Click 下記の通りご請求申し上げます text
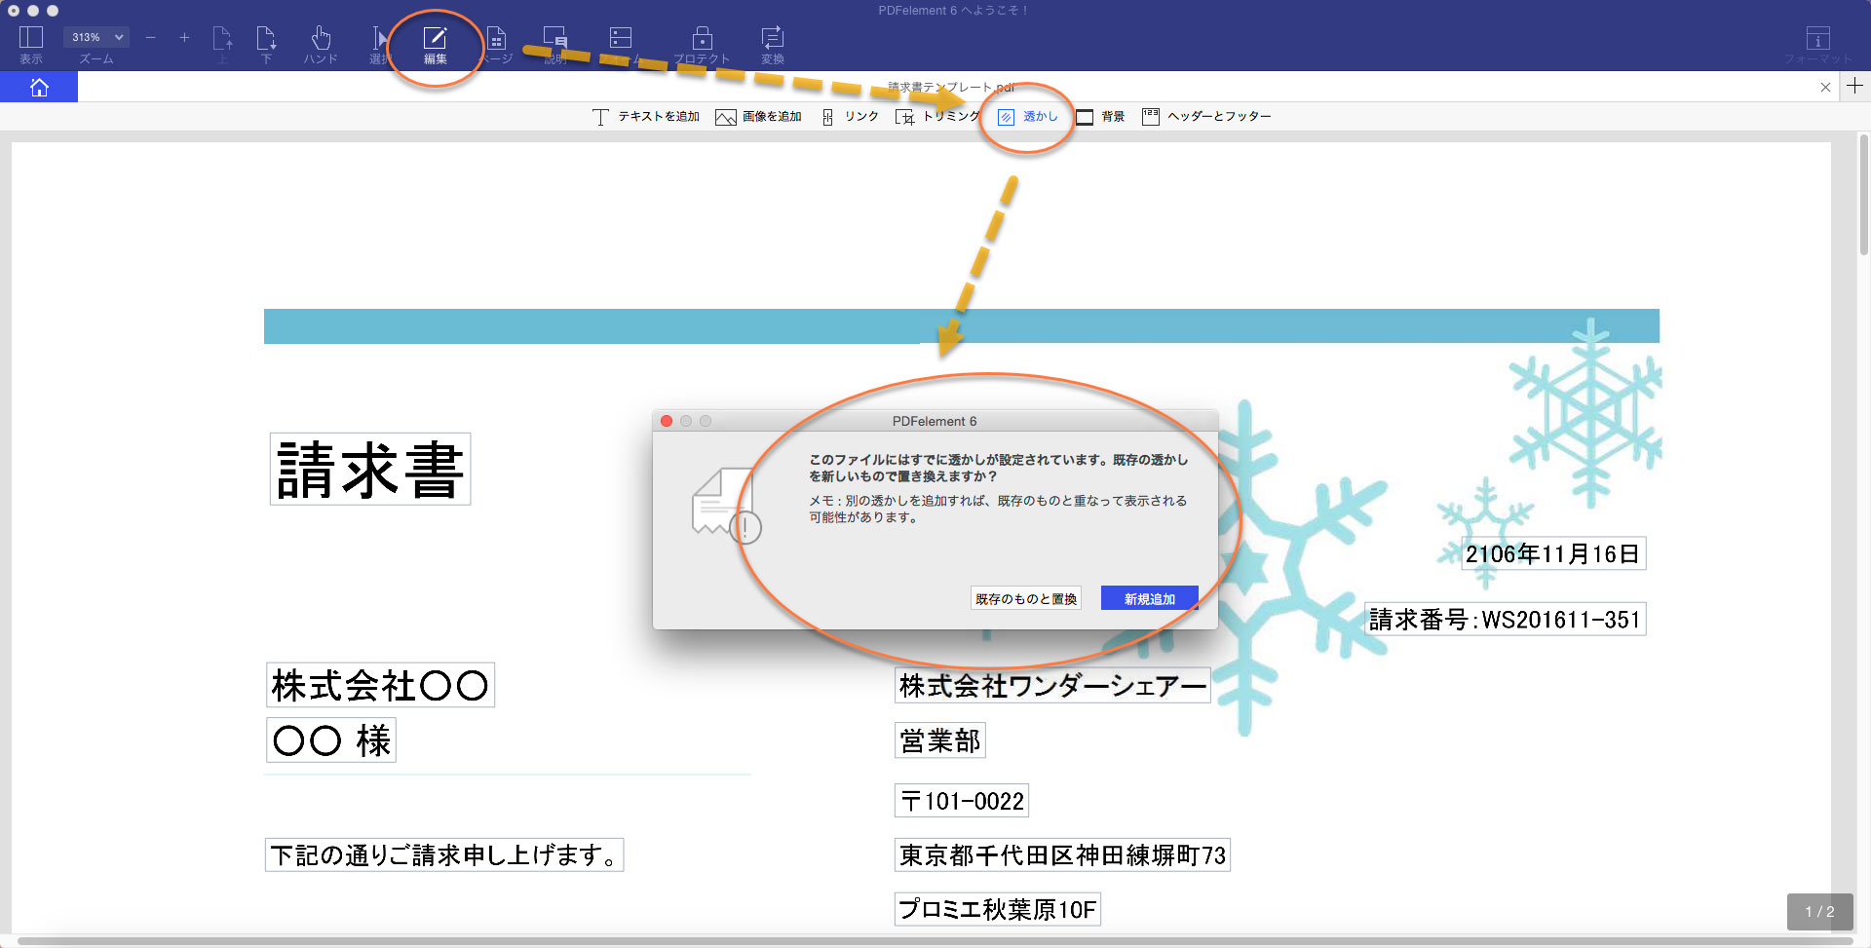The image size is (1871, 948). 444,854
